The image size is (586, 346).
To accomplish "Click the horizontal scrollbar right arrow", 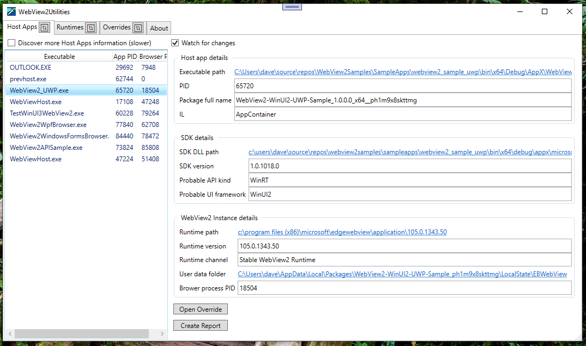I will coord(162,333).
